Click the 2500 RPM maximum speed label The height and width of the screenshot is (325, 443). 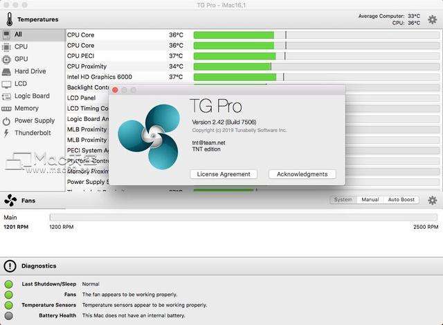click(x=426, y=227)
